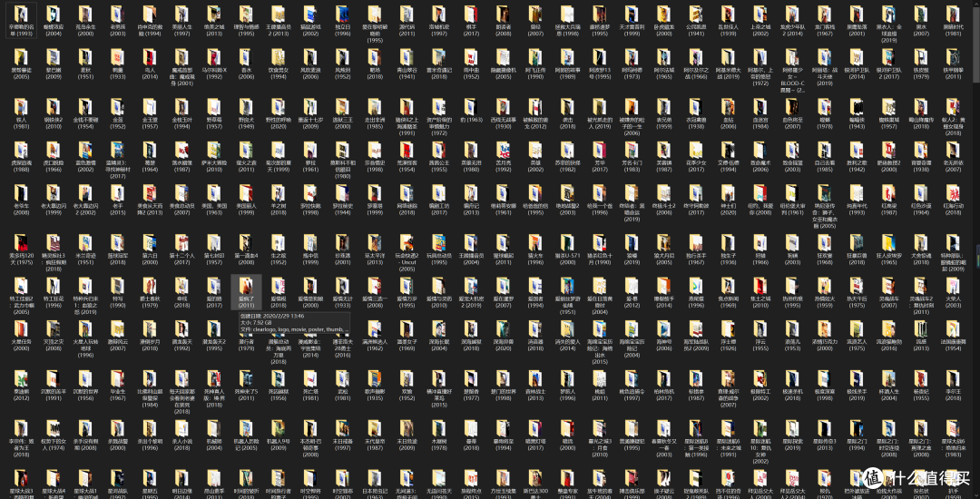This screenshot has width=980, height=499.
Task: Select the 黑鹰坠落 (2001) folder
Action: point(857,21)
